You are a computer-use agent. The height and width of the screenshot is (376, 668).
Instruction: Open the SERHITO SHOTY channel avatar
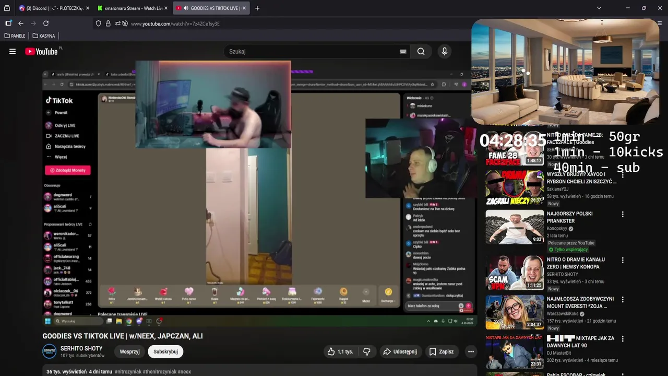tap(49, 351)
